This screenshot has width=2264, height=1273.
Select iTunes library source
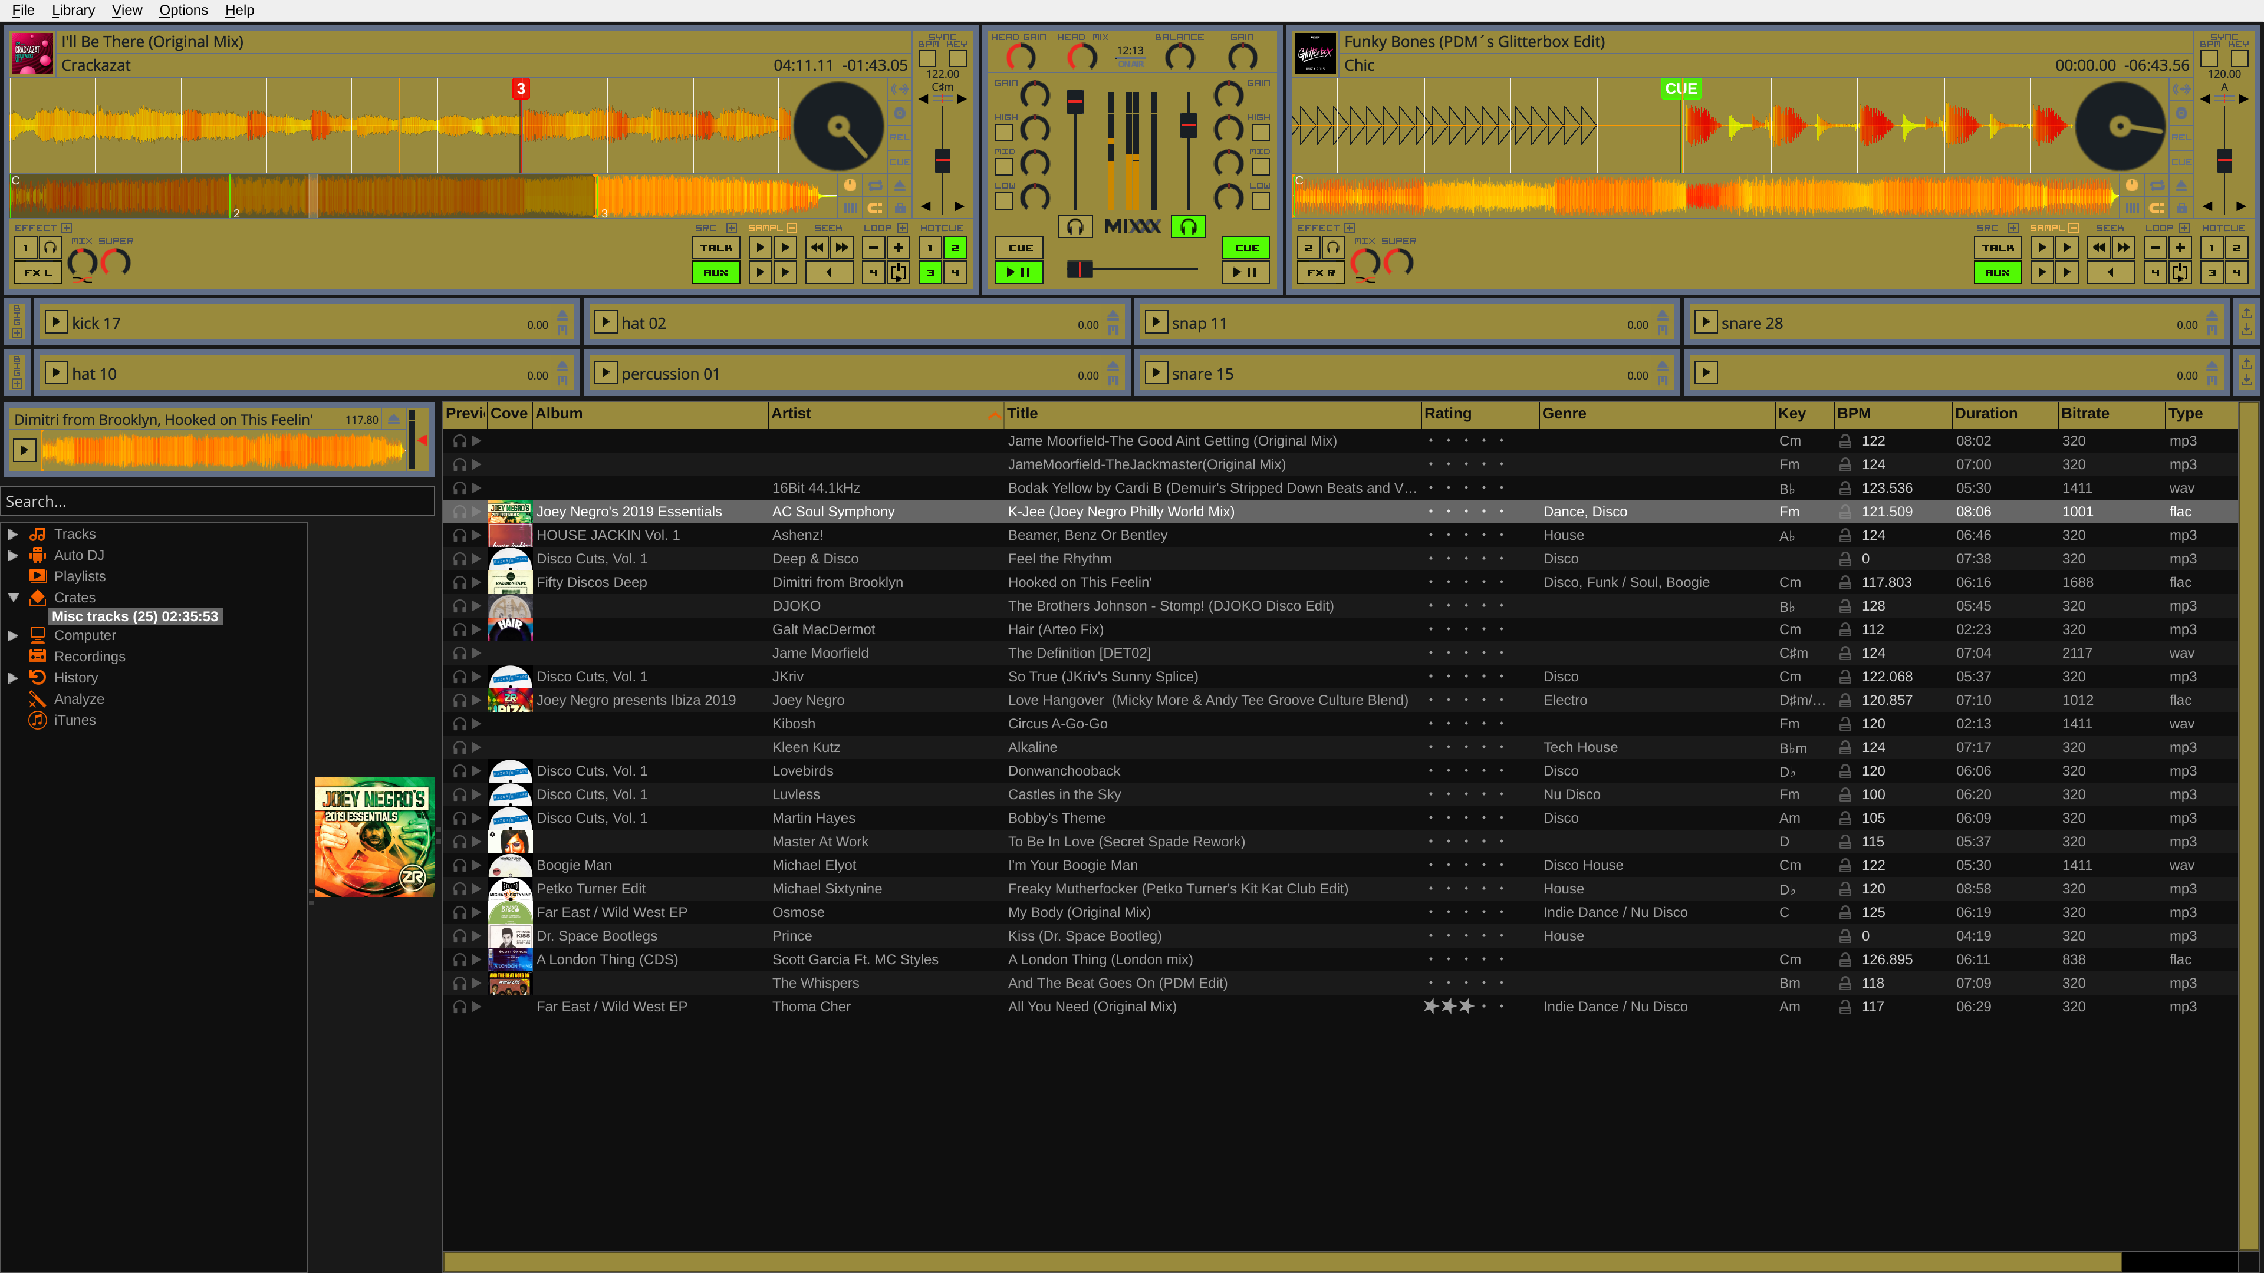pos(74,720)
